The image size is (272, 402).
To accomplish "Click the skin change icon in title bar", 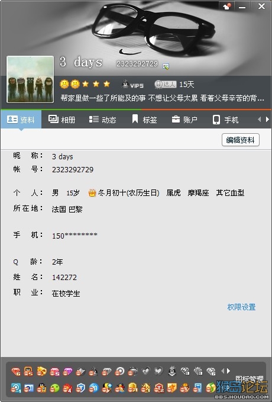I will (x=227, y=7).
